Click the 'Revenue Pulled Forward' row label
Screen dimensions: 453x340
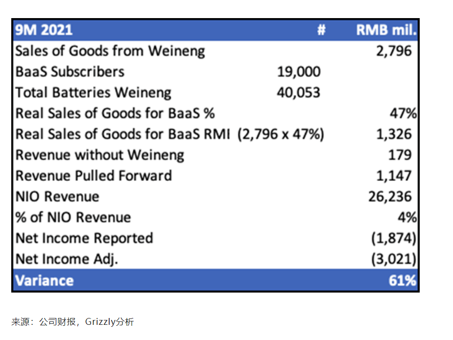94,176
